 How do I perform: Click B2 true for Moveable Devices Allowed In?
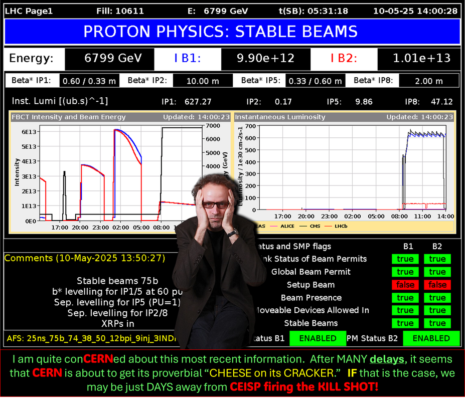pos(437,310)
